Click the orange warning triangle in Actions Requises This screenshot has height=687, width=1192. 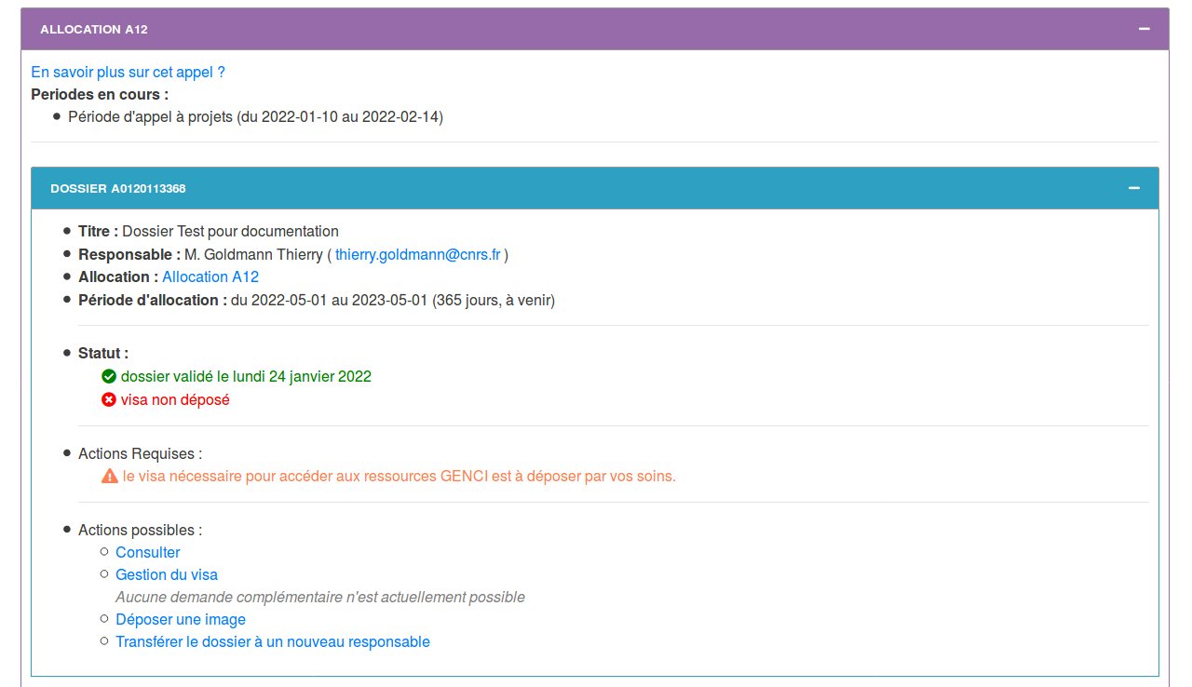(107, 476)
